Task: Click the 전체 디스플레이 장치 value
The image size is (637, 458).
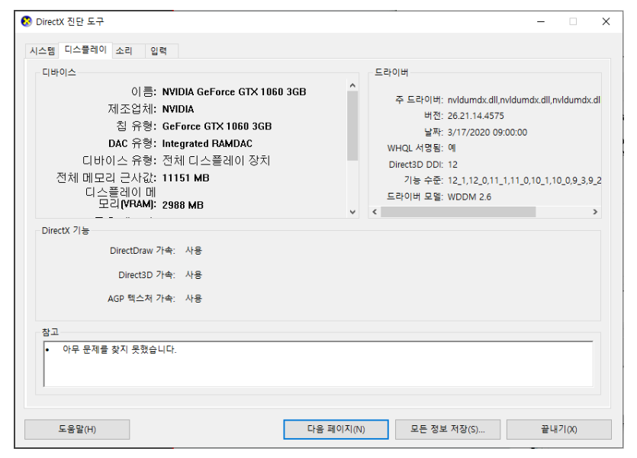Action: (x=216, y=161)
